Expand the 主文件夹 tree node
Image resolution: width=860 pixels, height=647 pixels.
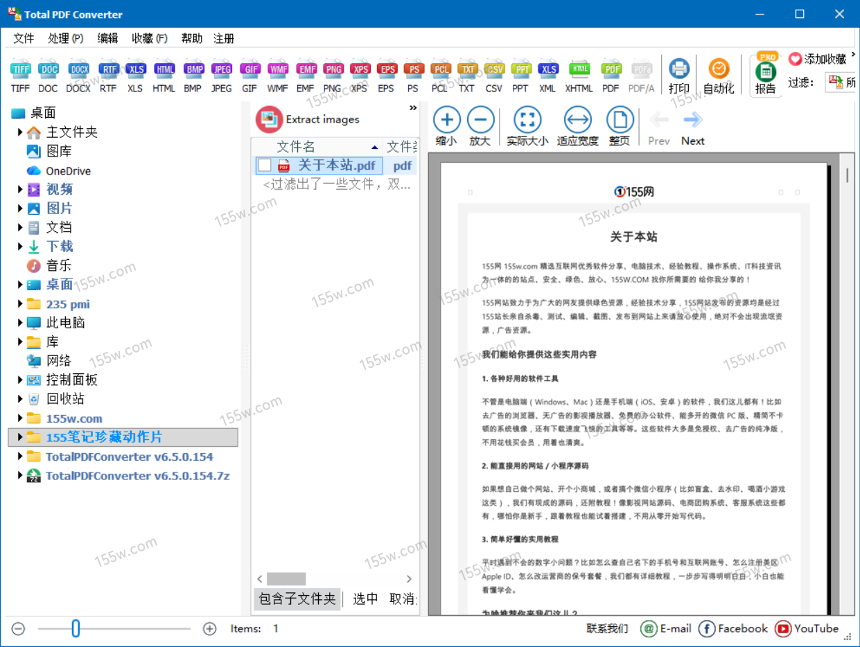tap(21, 132)
